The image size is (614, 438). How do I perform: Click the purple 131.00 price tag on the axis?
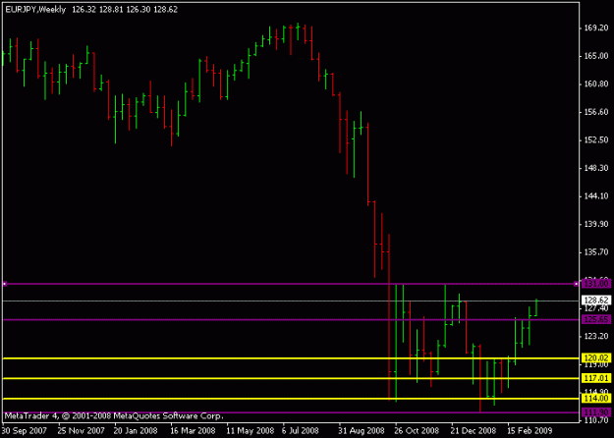click(x=596, y=284)
